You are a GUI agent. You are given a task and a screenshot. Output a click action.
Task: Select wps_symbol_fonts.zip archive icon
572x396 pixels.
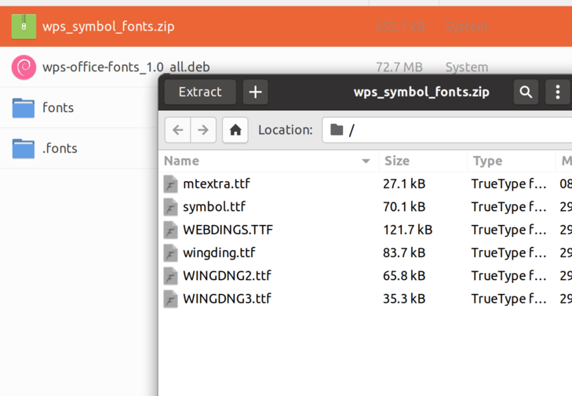point(24,27)
